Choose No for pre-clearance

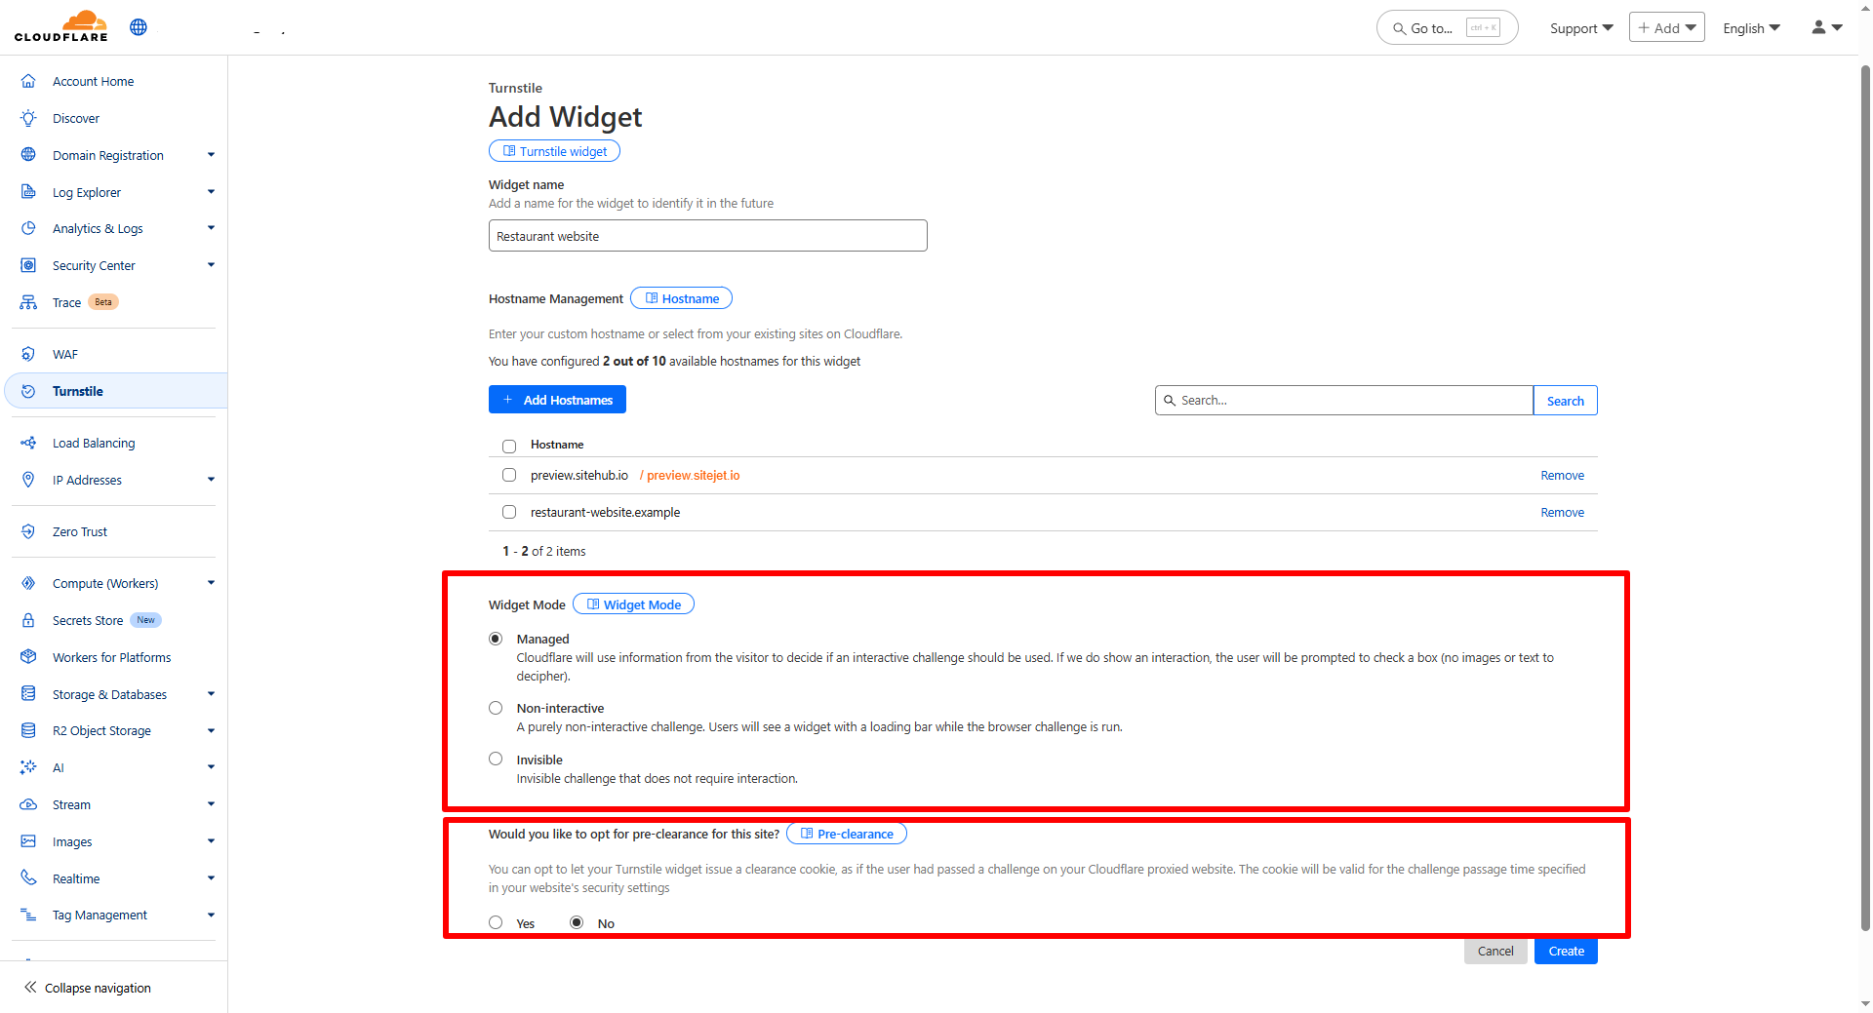(x=577, y=922)
